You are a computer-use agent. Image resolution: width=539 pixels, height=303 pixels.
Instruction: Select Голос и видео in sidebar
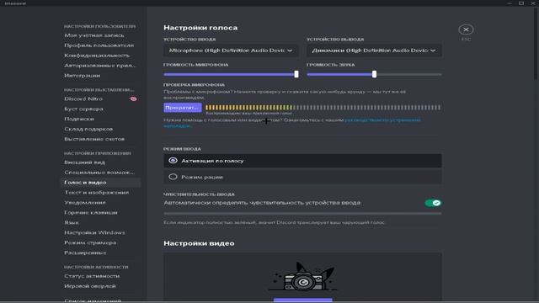100,183
